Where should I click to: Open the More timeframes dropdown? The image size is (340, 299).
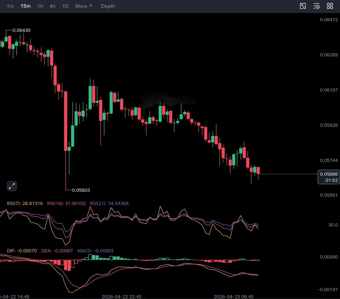click(x=84, y=6)
